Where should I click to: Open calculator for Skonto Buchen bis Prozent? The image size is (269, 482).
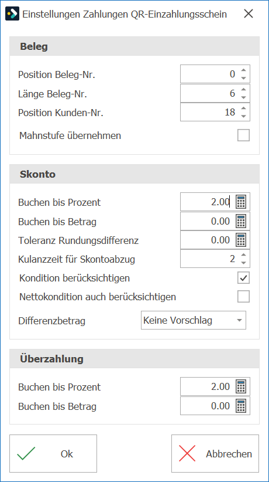[241, 202]
